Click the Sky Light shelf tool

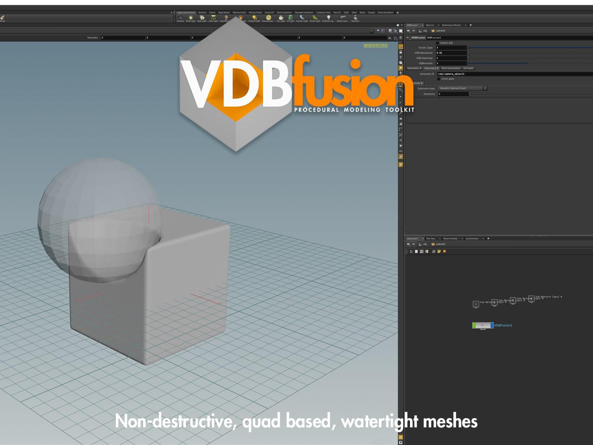point(281,18)
